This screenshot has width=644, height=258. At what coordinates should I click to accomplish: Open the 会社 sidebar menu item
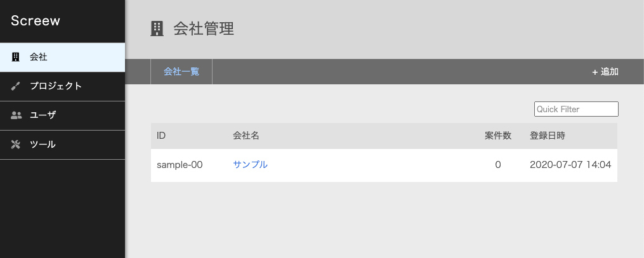(x=62, y=58)
